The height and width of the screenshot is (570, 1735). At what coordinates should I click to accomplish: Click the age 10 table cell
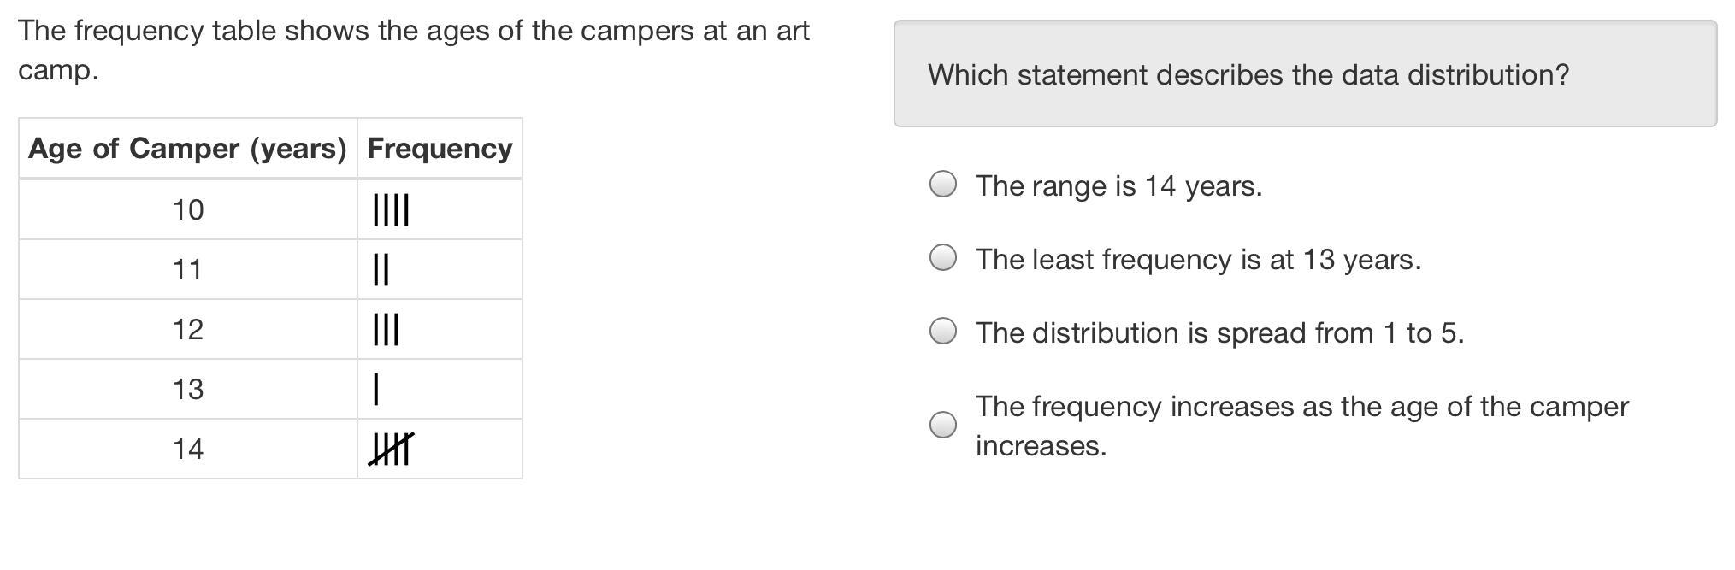(188, 210)
